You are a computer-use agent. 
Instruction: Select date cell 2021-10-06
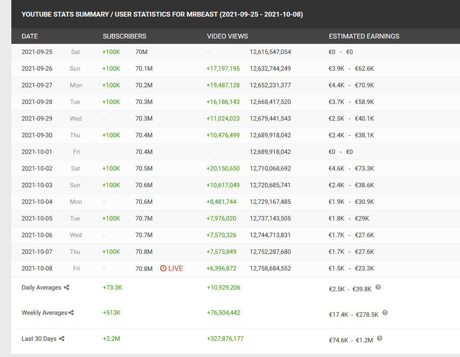coord(37,235)
